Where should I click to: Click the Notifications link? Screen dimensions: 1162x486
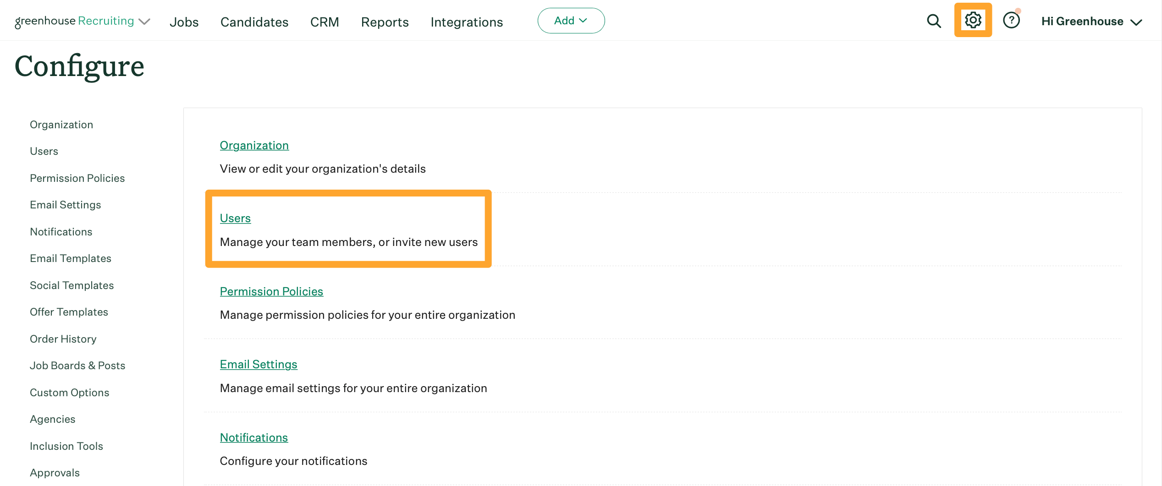pyautogui.click(x=253, y=437)
